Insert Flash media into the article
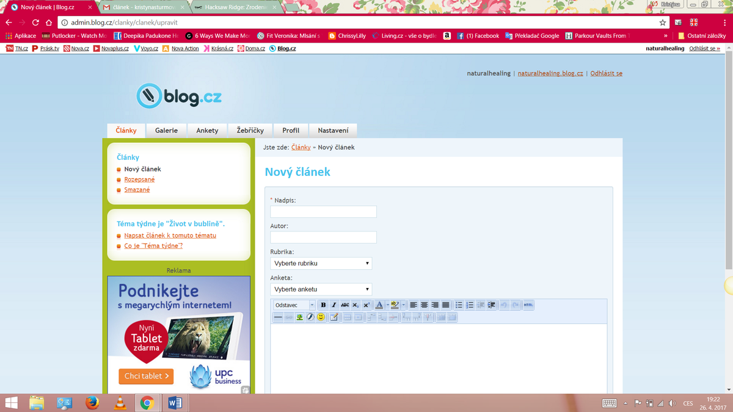 [x=310, y=317]
